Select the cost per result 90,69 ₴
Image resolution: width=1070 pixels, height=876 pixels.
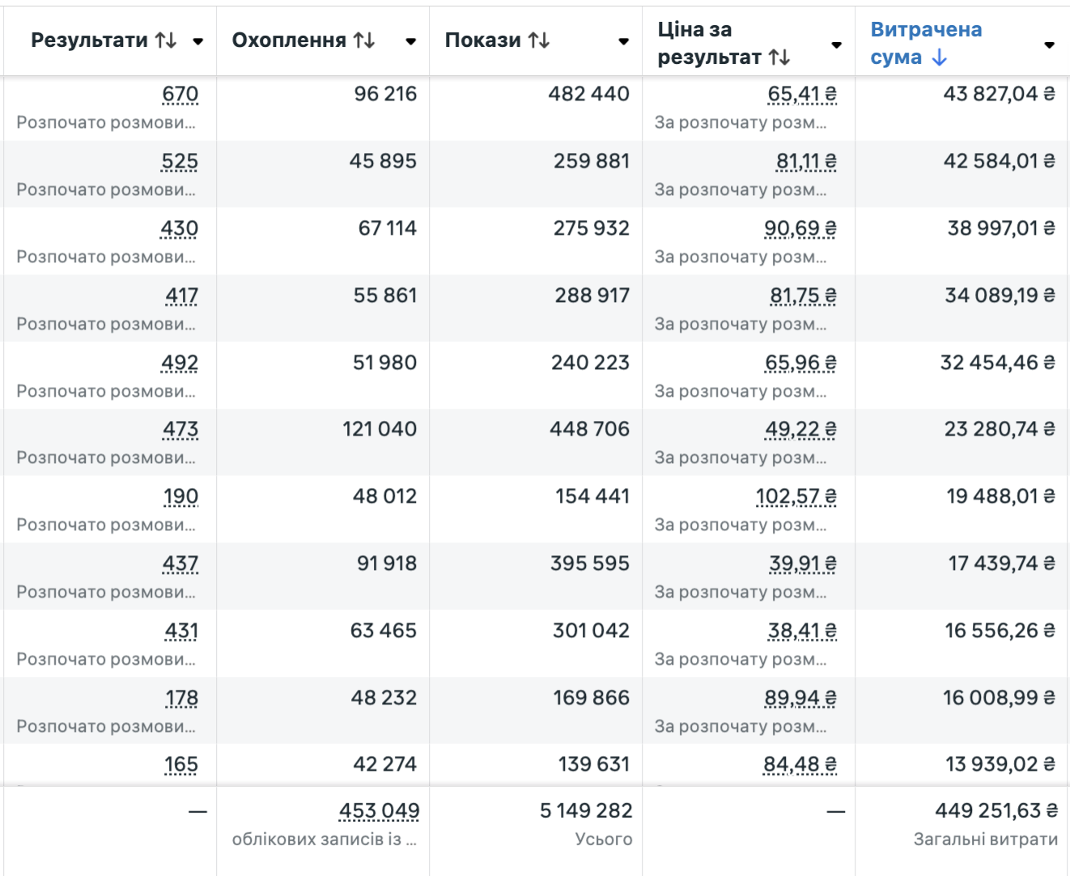coord(800,229)
